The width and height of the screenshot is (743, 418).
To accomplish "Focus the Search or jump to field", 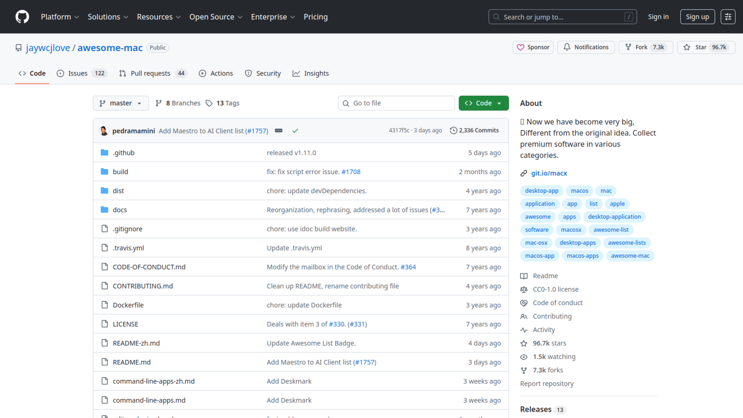I will click(563, 17).
